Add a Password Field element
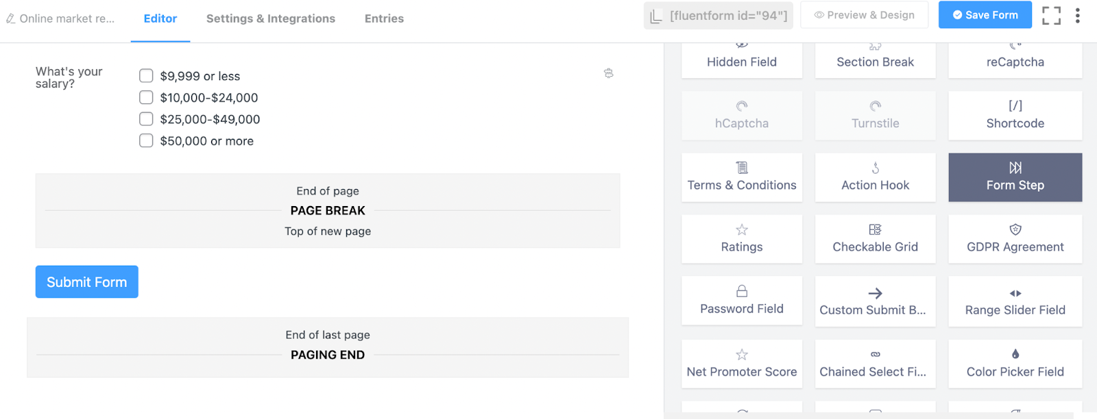This screenshot has height=419, width=1097. tap(741, 301)
